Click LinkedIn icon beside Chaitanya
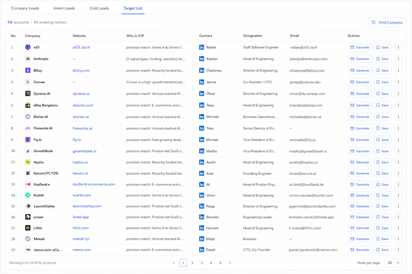The image size is (412, 274). tap(201, 70)
